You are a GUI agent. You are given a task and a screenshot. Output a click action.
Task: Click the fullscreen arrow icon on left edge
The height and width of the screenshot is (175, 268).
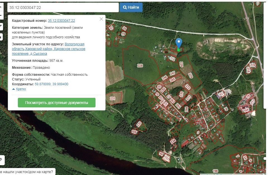click(x=1, y=27)
